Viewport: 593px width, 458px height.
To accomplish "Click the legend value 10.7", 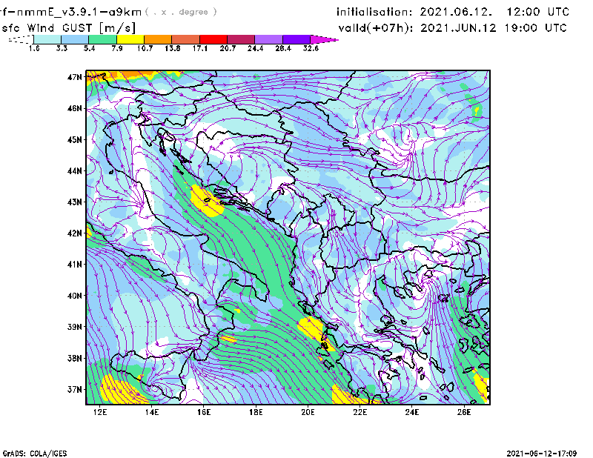I will click(145, 48).
